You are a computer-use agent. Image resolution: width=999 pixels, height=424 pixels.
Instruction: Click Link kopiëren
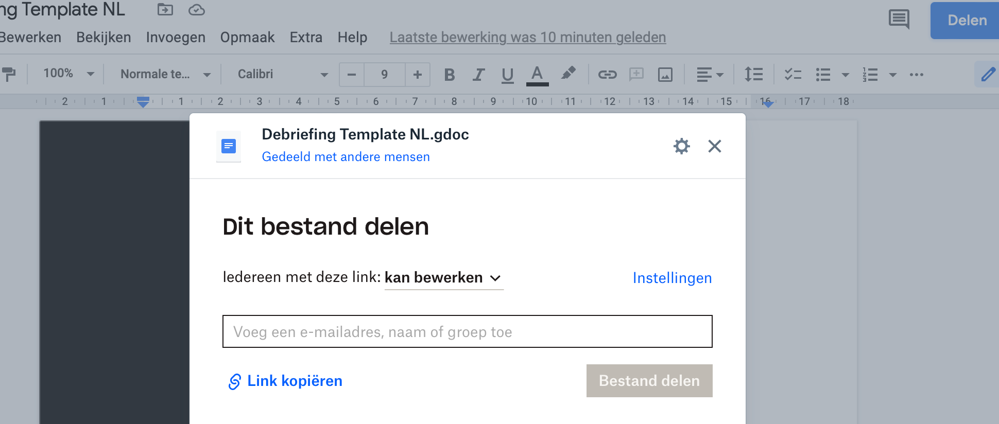tap(285, 381)
